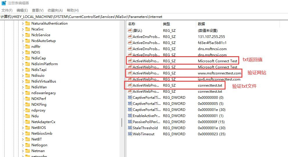This screenshot has height=157, width=288.
Task: Expand the NDIS key chevron
Action: pos(23,52)
